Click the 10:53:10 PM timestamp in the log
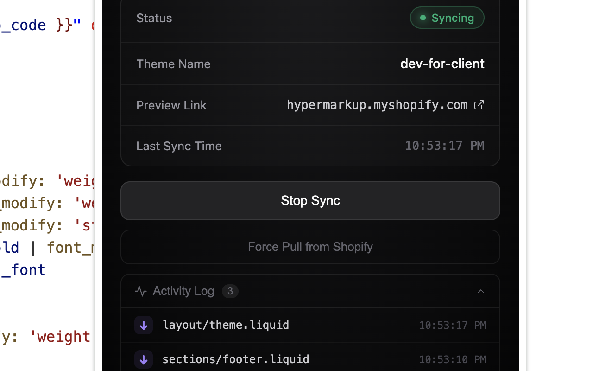Screen dimensions: 593x371 (x=453, y=359)
